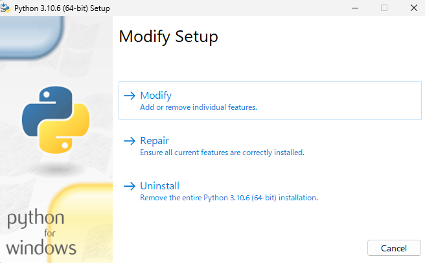Click the "Python 3.10.6 (64-bit) Setup" title text
Viewport: 425px width, 263px height.
pyautogui.click(x=63, y=7)
